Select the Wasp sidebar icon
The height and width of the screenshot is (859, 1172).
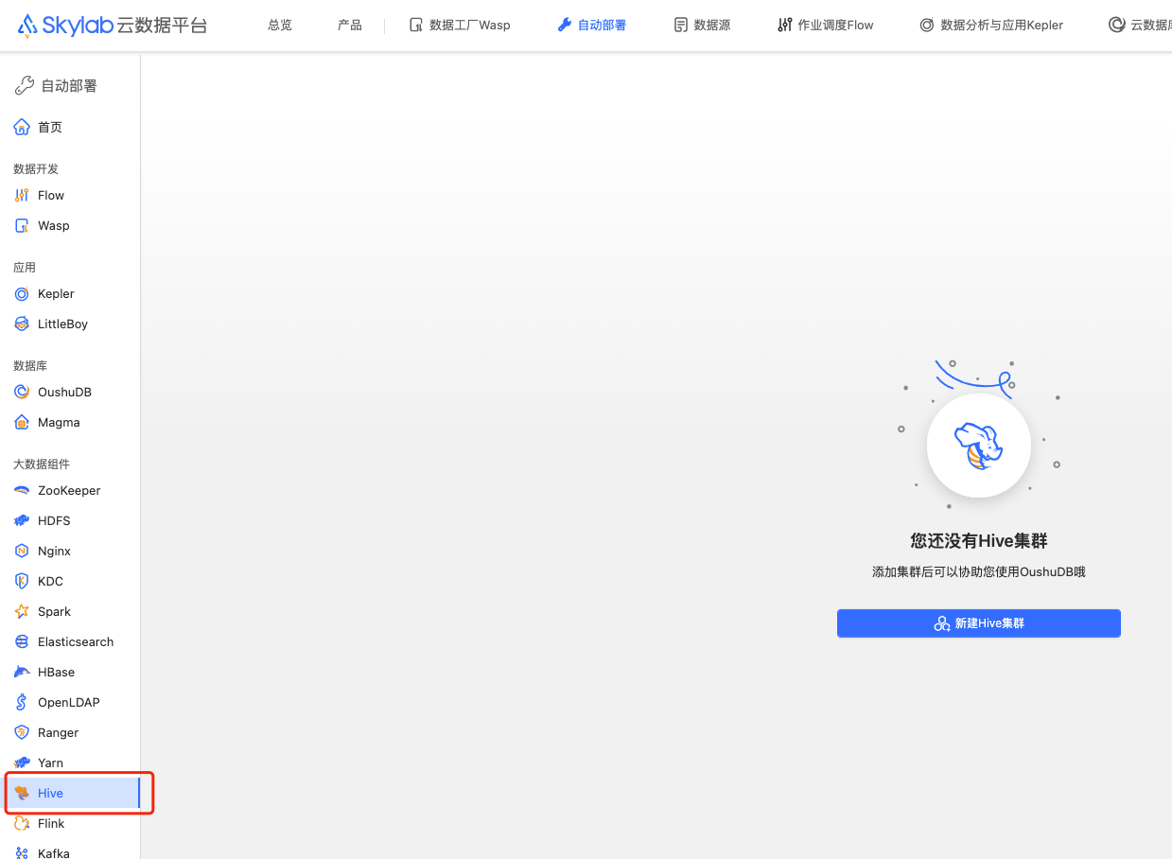point(22,225)
